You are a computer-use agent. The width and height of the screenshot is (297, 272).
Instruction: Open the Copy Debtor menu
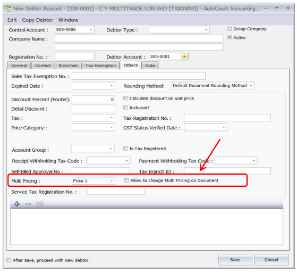(x=38, y=20)
